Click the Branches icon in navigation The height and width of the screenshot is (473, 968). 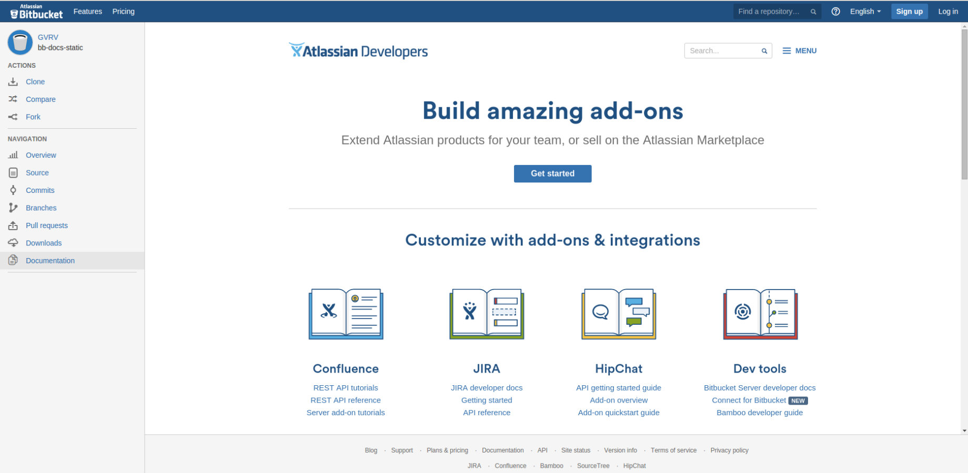click(x=13, y=208)
